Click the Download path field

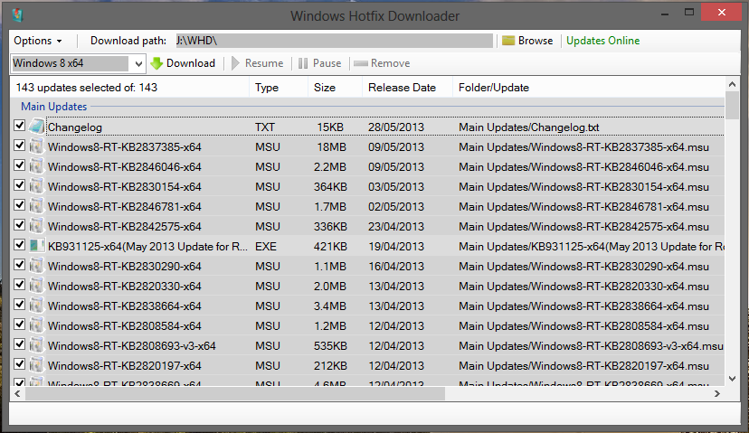[333, 41]
